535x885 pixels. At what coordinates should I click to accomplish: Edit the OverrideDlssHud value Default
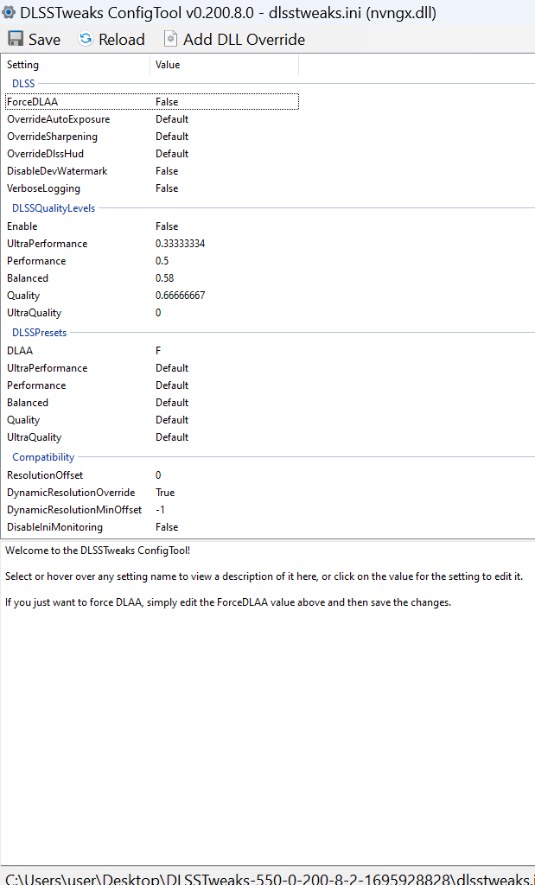(172, 154)
